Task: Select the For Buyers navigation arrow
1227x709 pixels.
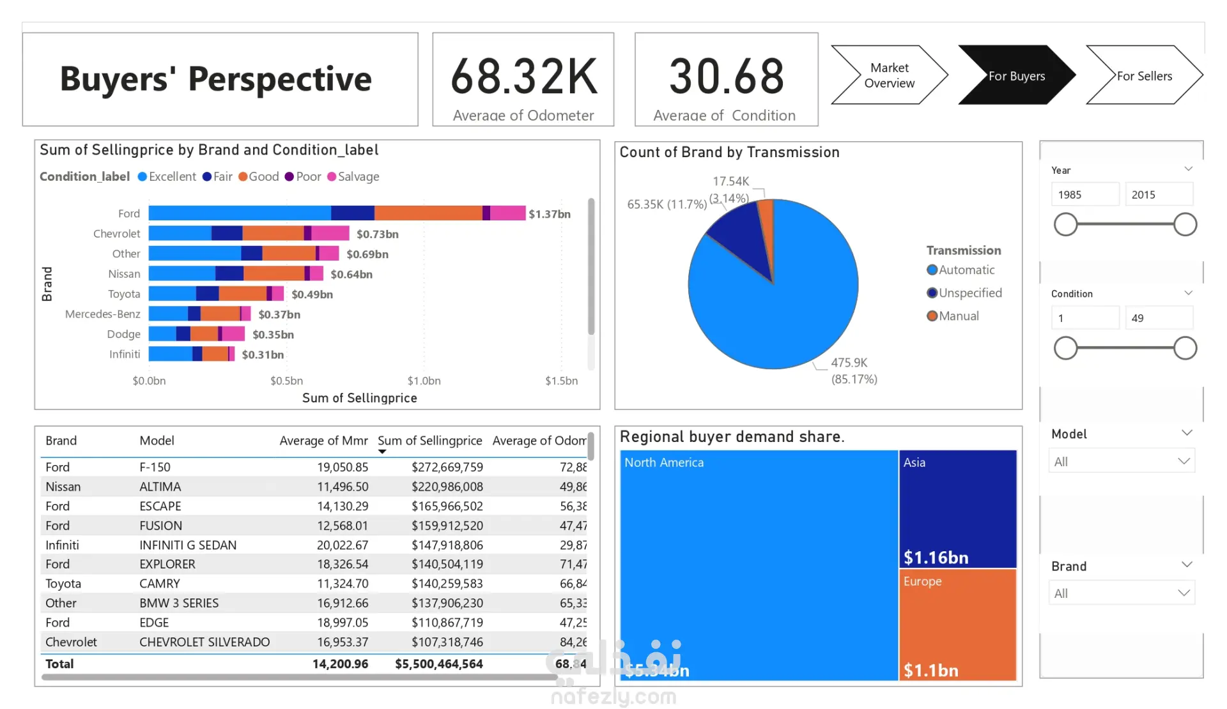Action: click(x=1016, y=75)
